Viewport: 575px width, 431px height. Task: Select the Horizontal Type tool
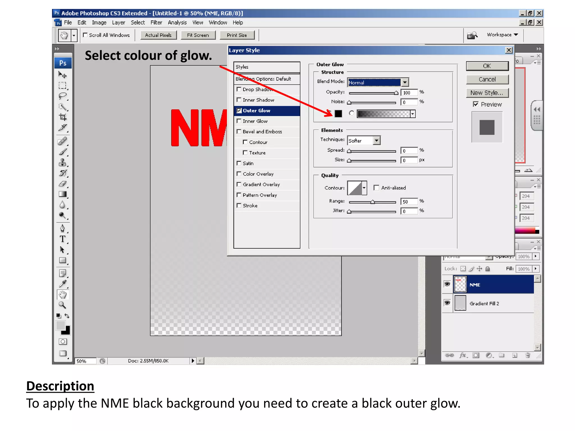point(62,239)
